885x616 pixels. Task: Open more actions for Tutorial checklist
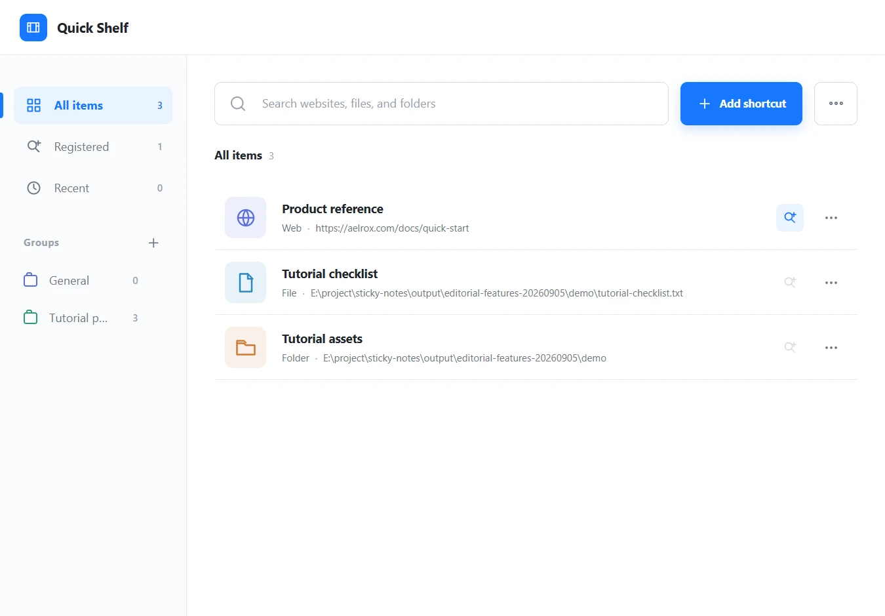(831, 283)
